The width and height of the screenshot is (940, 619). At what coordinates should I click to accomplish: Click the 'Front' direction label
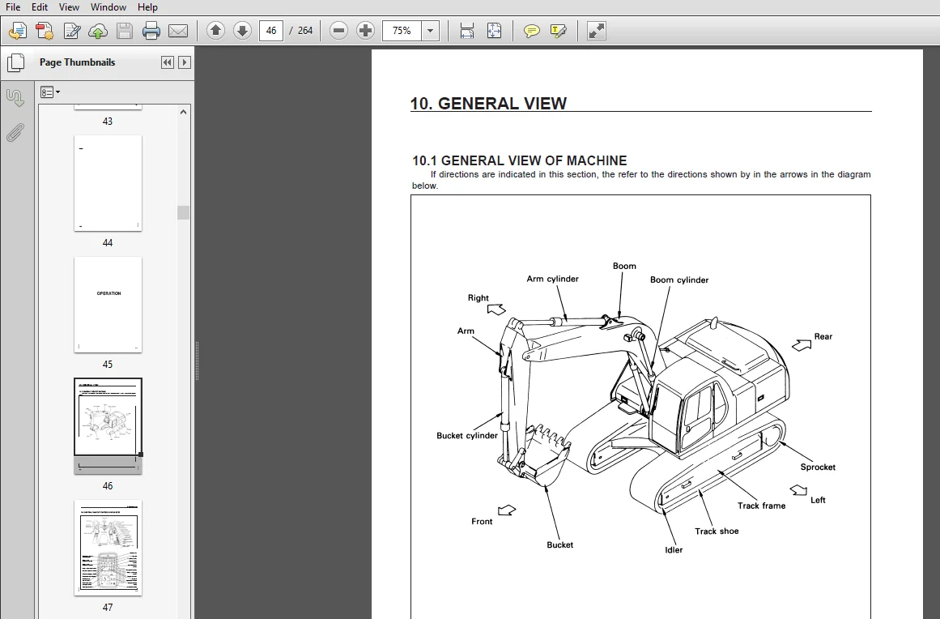click(x=482, y=522)
